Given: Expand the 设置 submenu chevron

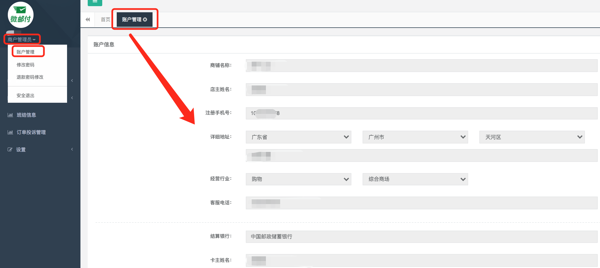Looking at the screenshot, I should tap(72, 149).
